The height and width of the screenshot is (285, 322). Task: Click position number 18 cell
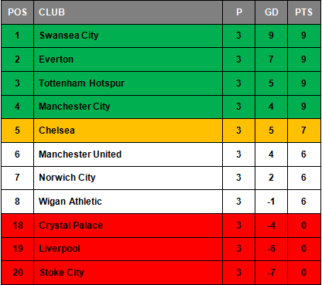[x=17, y=226]
